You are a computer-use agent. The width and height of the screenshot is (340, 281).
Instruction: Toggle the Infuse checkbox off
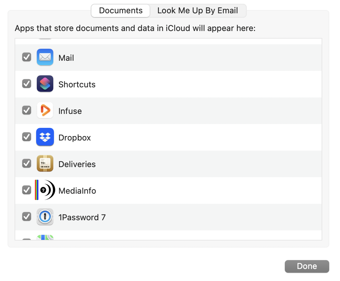point(27,110)
